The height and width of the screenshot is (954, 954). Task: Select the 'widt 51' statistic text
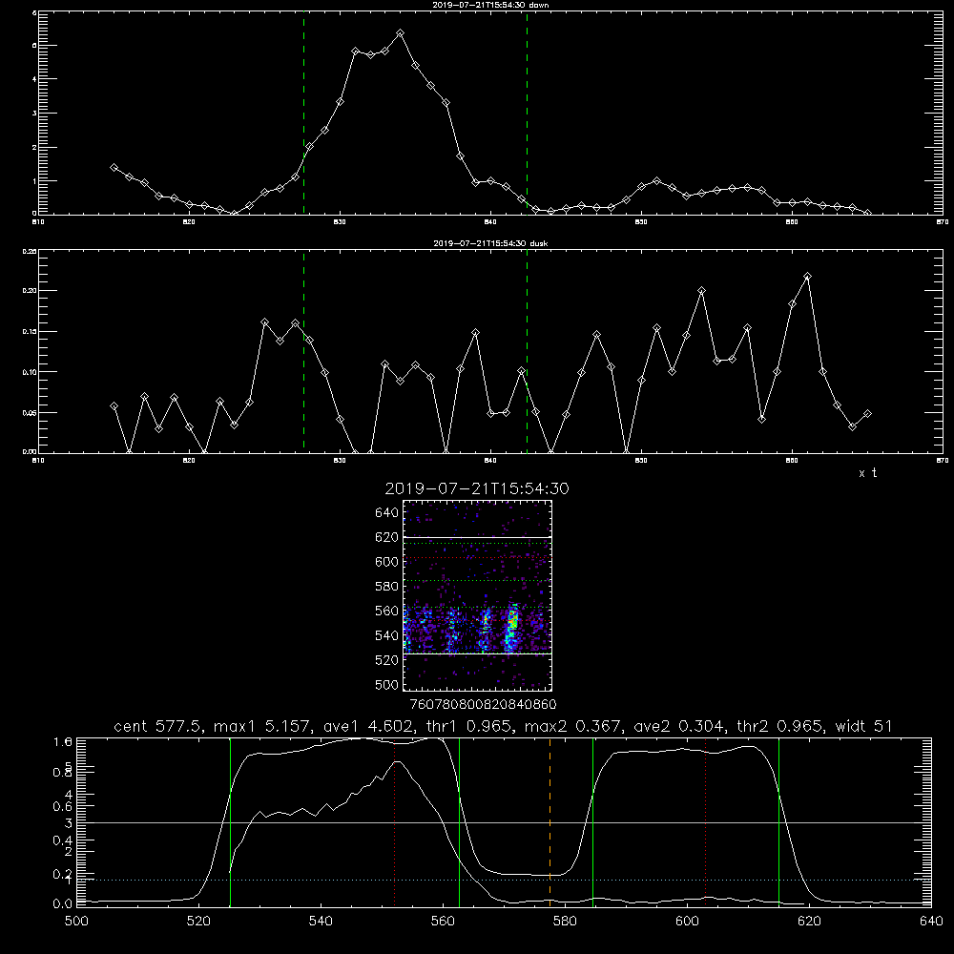(x=864, y=726)
